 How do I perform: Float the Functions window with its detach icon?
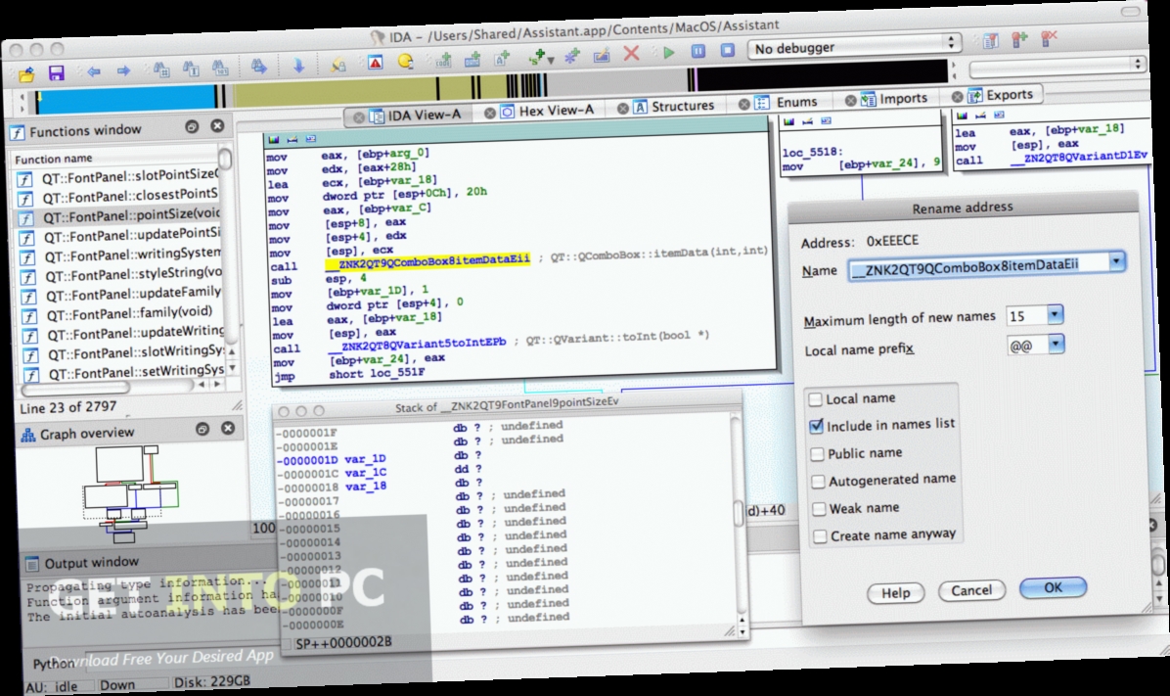[x=192, y=127]
